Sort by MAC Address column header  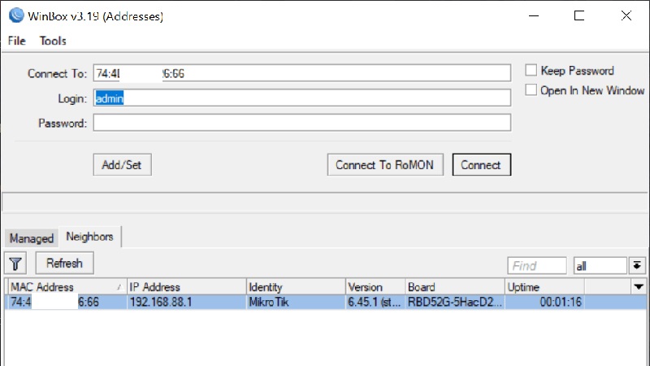pos(67,287)
